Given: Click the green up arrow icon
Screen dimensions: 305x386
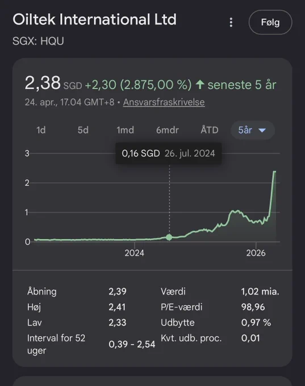Looking at the screenshot, I should 200,85.
